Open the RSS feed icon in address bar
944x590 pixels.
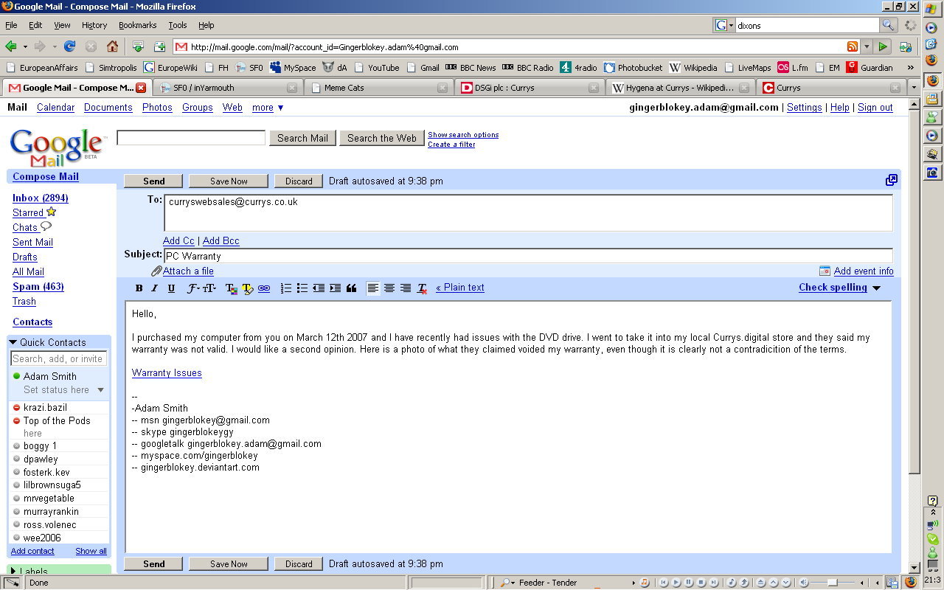[x=853, y=46]
